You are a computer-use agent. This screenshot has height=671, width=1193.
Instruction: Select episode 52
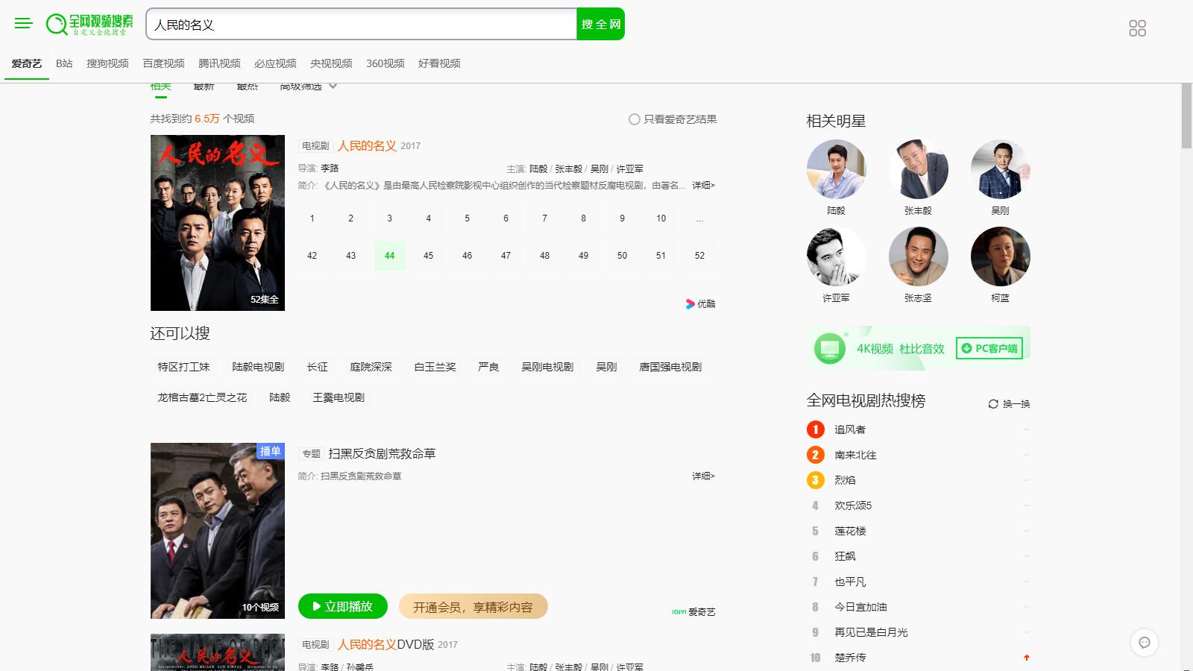coord(699,256)
